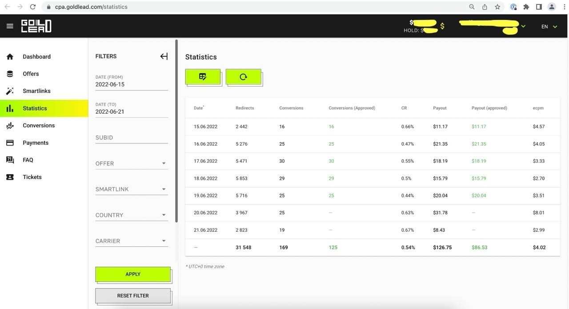Go to Payments page
Screen dimensions: 569x309
pyautogui.click(x=36, y=143)
